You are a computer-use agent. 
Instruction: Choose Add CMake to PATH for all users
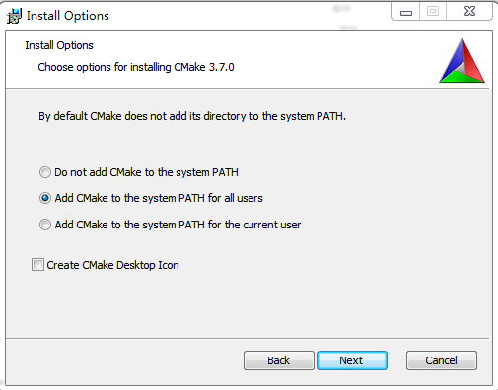pos(45,198)
